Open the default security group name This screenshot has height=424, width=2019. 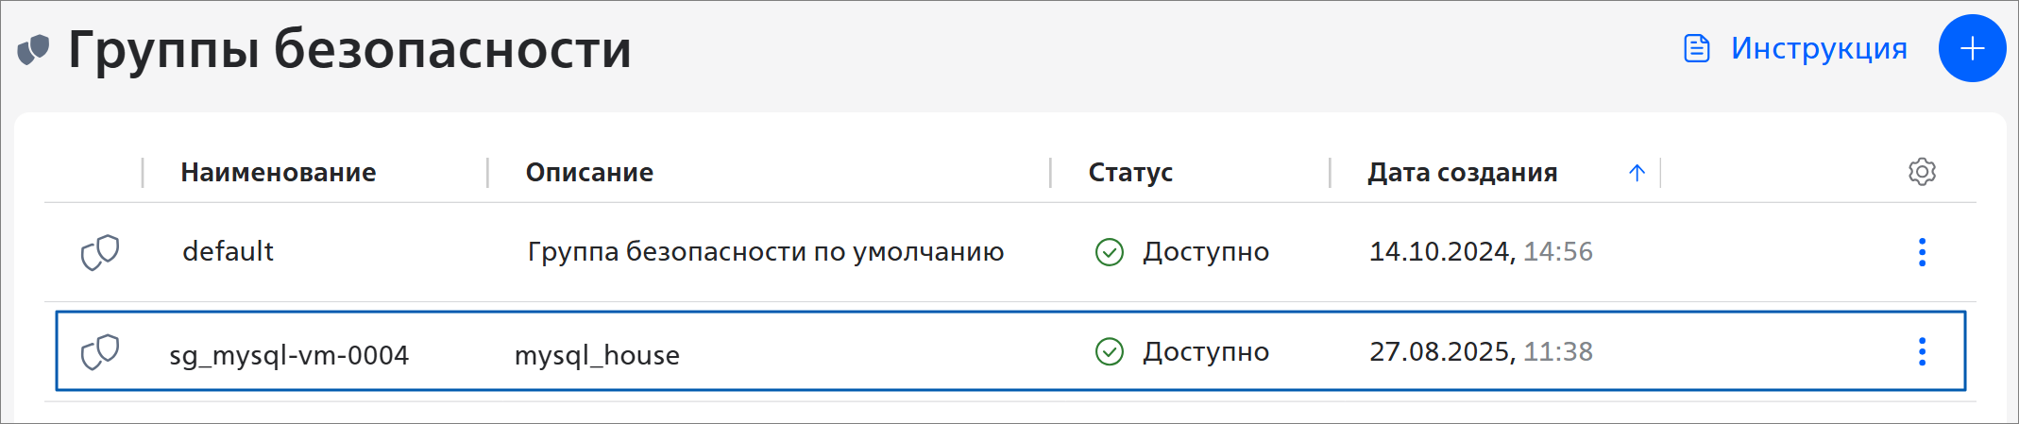(228, 252)
